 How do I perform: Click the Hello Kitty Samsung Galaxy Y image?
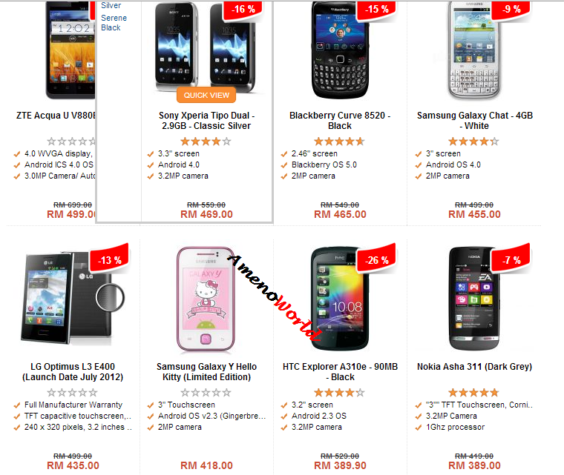(206, 299)
